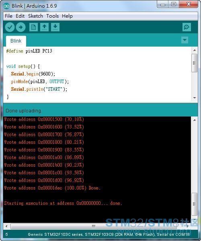Viewport: 201px width, 241px height.
Task: Save the sketch with the Save icon
Action: click(55, 27)
